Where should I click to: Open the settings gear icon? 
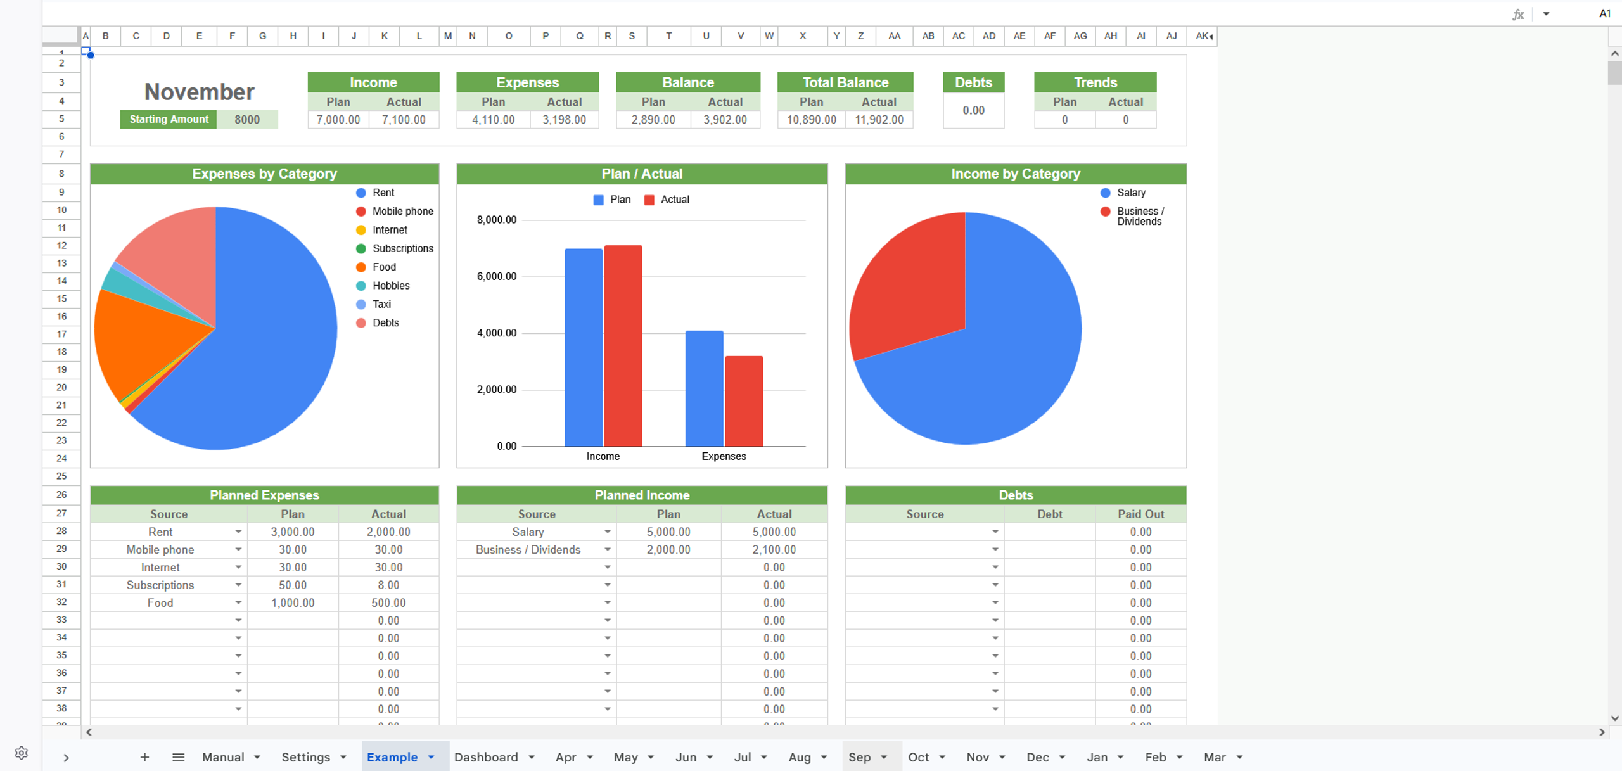coord(22,753)
